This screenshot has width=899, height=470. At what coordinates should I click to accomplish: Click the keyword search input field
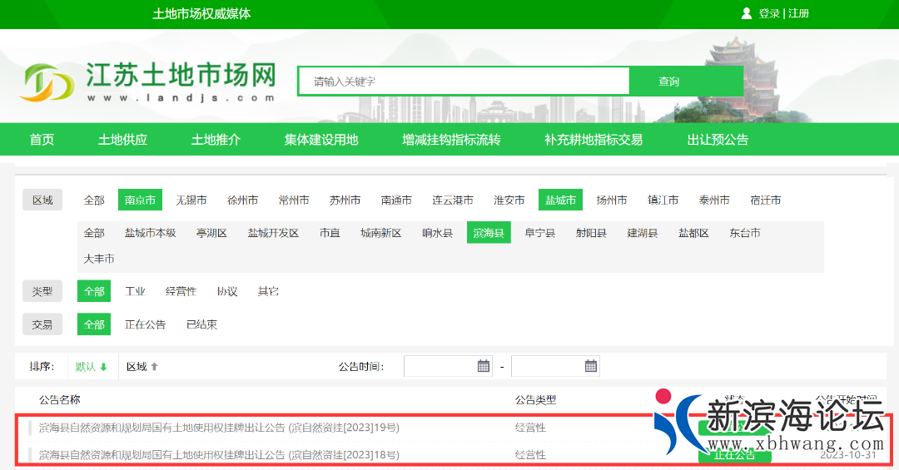[x=464, y=82]
